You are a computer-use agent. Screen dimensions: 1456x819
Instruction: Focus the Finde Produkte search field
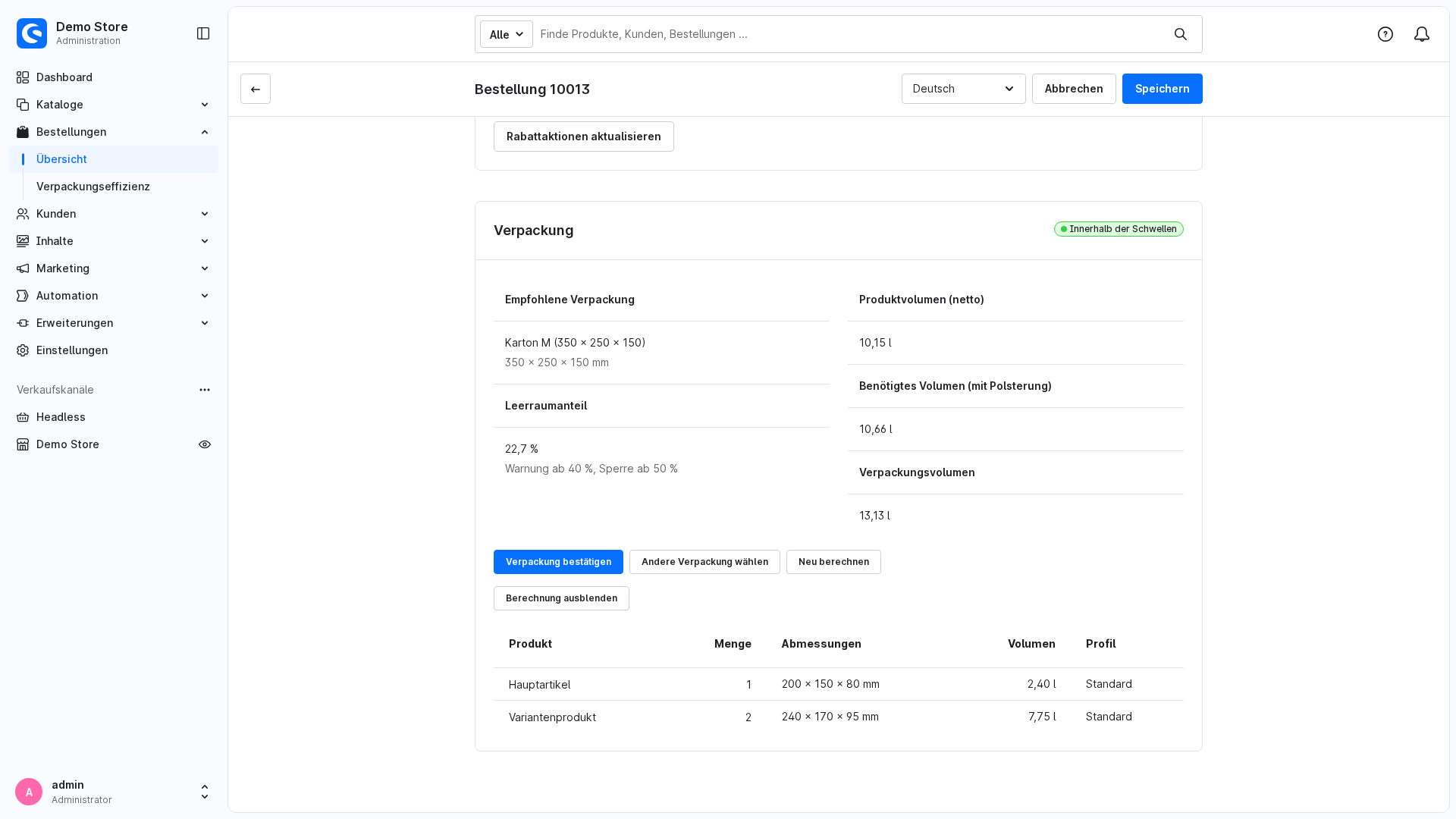click(x=849, y=34)
